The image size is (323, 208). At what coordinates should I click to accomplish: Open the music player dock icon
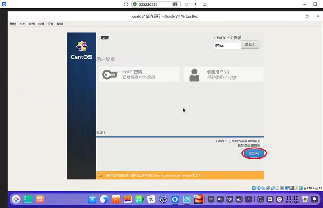pos(139,199)
